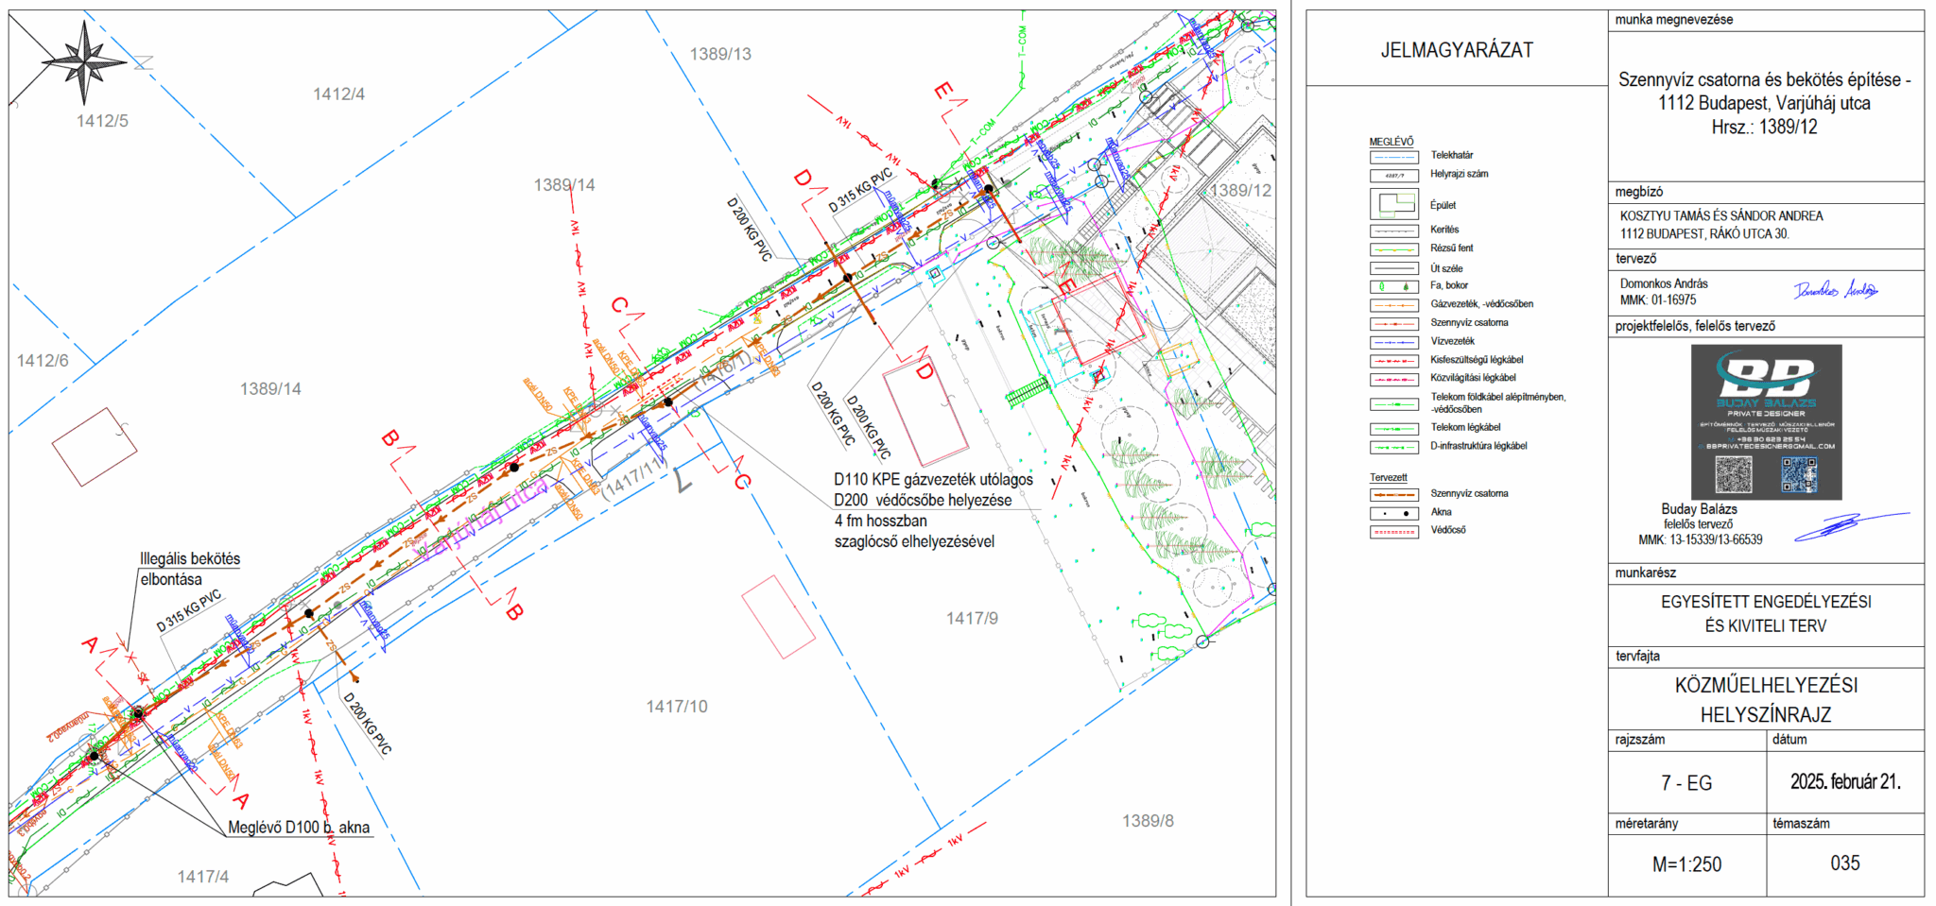Click the Vízvezeték blue line swatch
The height and width of the screenshot is (906, 1936).
tap(1393, 341)
